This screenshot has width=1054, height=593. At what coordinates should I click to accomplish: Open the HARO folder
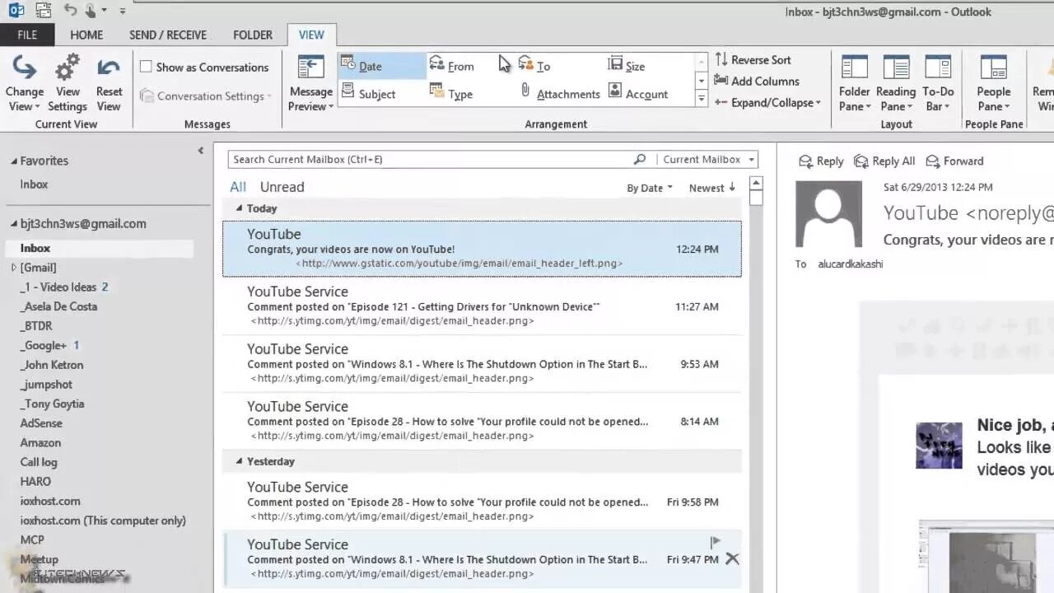pos(35,481)
